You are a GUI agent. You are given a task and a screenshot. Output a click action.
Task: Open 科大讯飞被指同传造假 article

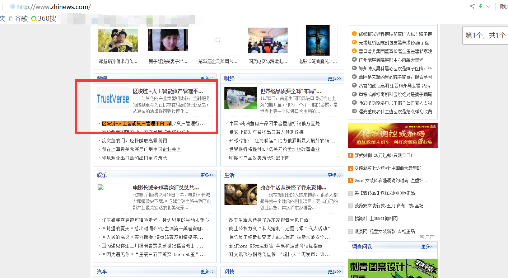280,254
